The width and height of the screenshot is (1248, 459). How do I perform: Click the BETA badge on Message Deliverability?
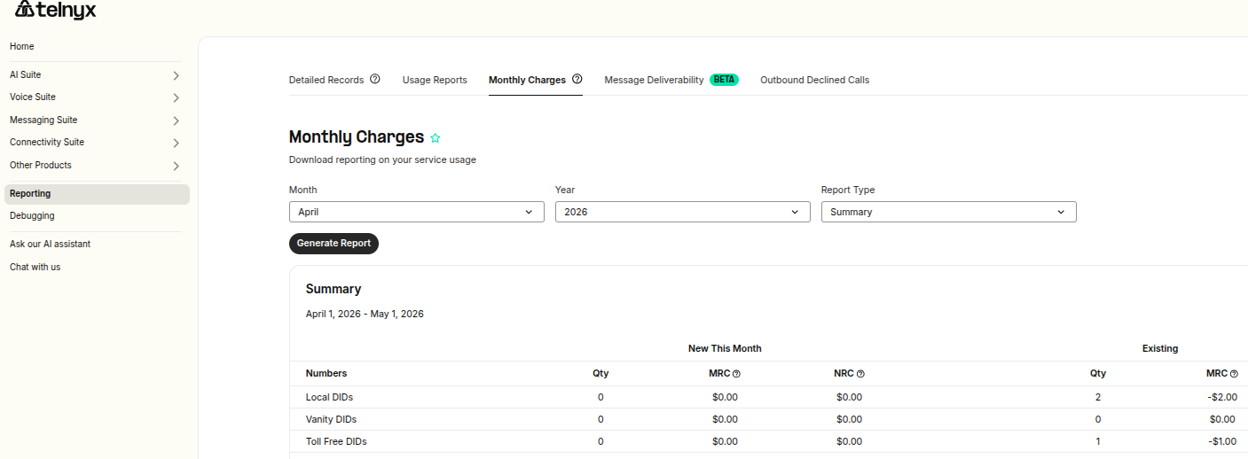724,79
